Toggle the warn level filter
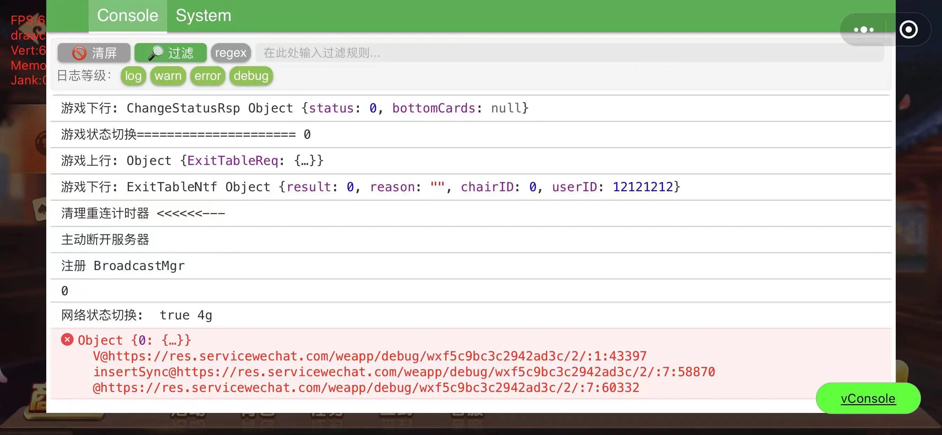This screenshot has width=942, height=435. click(168, 76)
